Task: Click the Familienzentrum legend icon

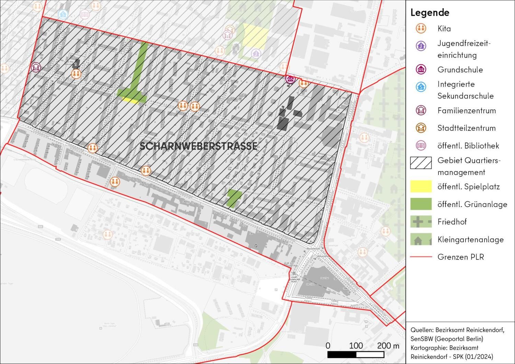Action: tap(421, 111)
